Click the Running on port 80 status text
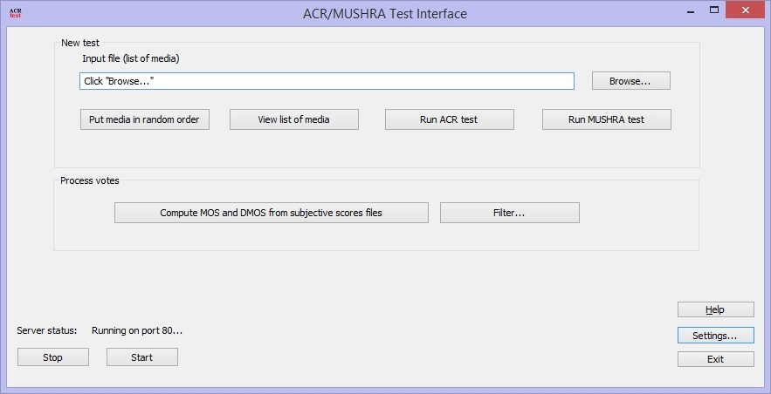Viewport: 771px width, 394px height. click(x=137, y=330)
